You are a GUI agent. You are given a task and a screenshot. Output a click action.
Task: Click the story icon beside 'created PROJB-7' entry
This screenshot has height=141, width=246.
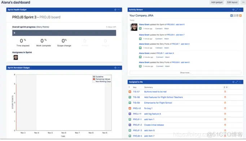click(140, 57)
